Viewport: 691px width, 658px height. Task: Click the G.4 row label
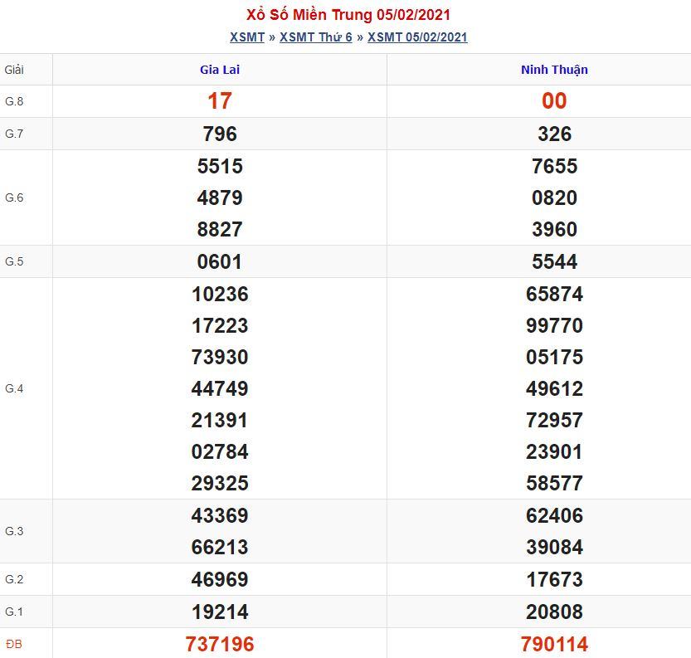click(x=14, y=388)
